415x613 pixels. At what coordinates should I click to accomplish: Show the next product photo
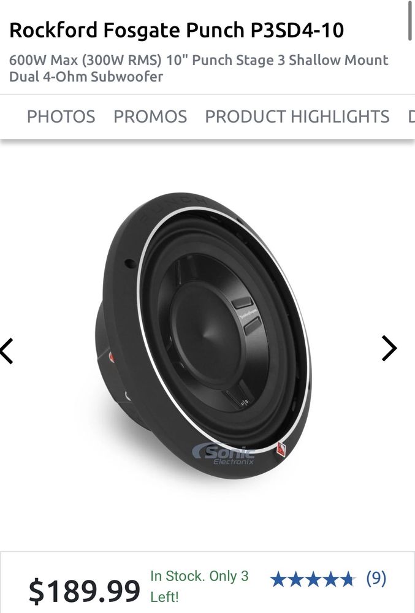pos(389,348)
